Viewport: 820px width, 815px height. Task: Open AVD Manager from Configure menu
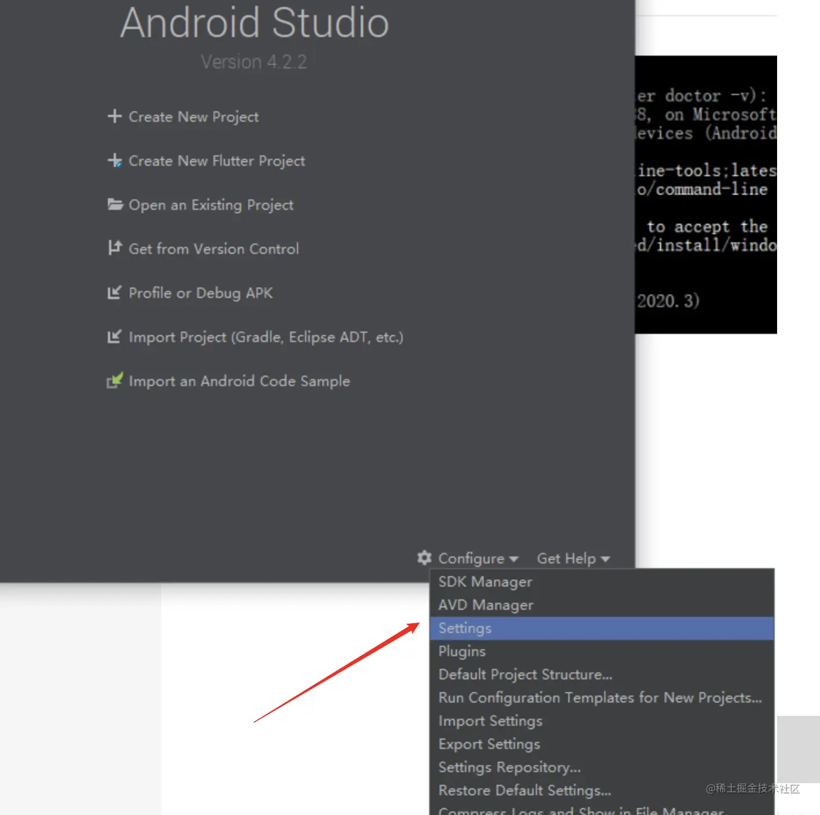click(x=602, y=605)
